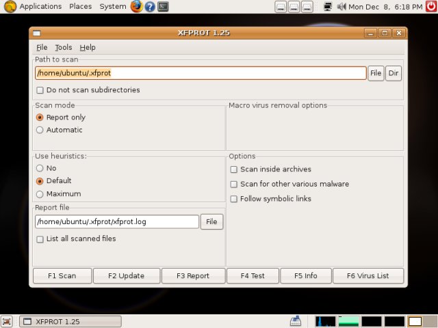The image size is (438, 328).
Task: Click the third drive applet in top panel
Action: (x=307, y=7)
